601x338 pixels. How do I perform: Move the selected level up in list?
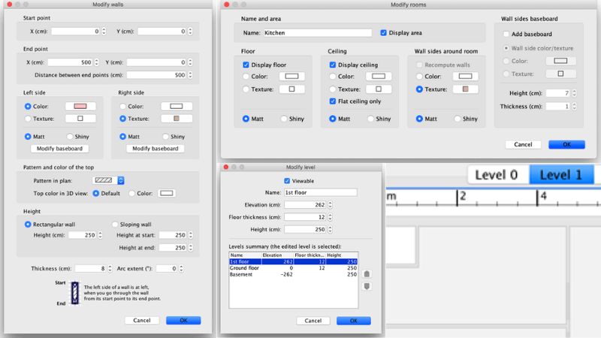pos(367,274)
